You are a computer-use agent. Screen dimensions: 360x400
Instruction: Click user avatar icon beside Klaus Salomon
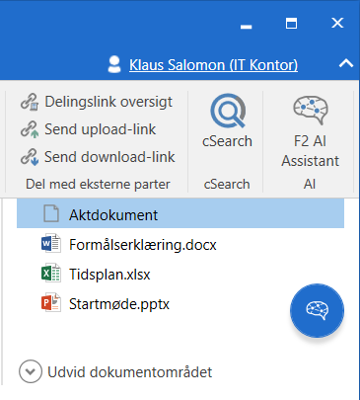(114, 64)
